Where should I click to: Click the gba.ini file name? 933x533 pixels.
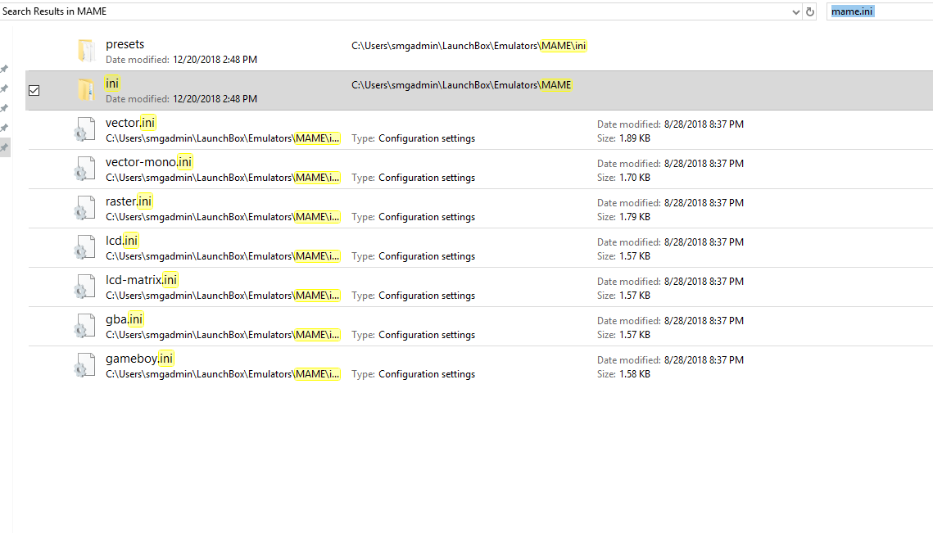[x=125, y=318]
